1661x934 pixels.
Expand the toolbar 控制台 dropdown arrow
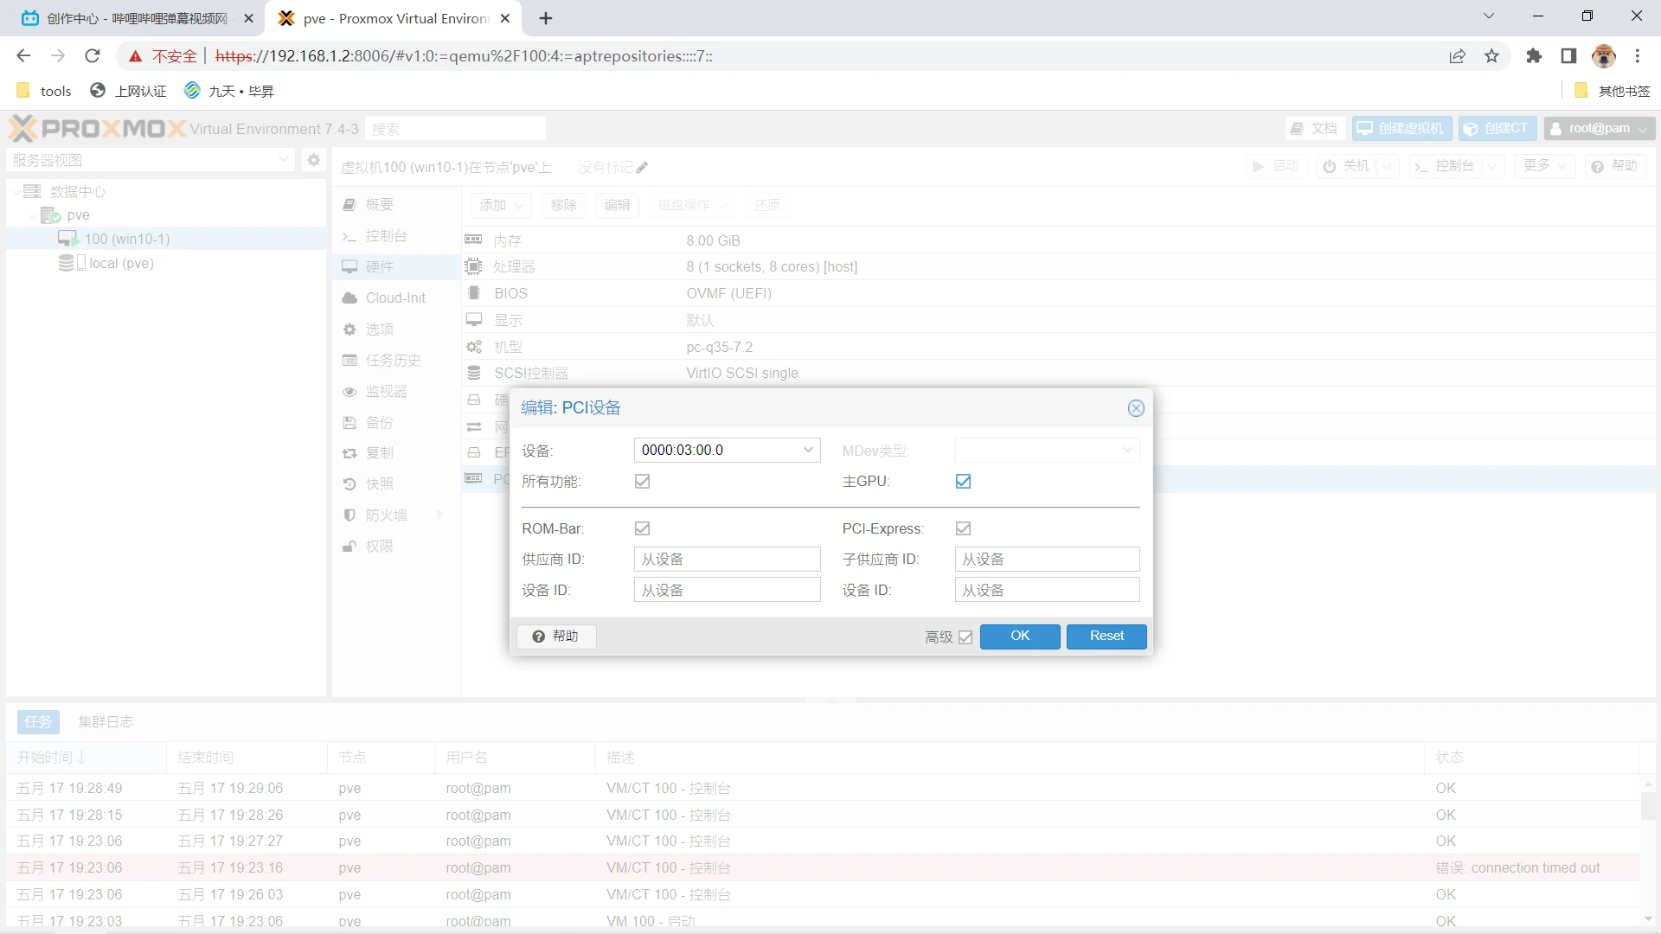1491,165
